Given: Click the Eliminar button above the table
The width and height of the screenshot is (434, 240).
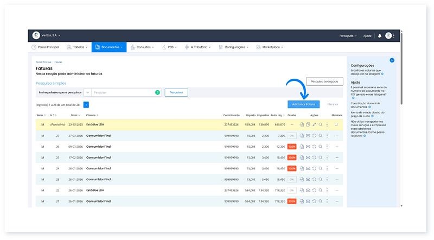Looking at the screenshot, I should click(333, 104).
